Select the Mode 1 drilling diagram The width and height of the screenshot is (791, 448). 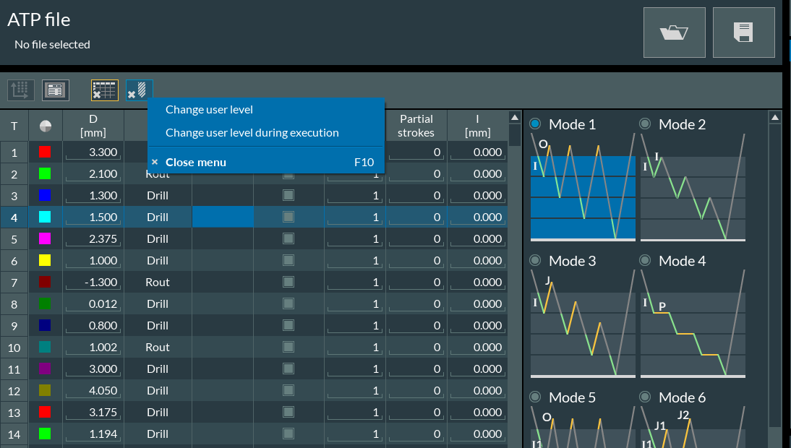[x=583, y=187]
